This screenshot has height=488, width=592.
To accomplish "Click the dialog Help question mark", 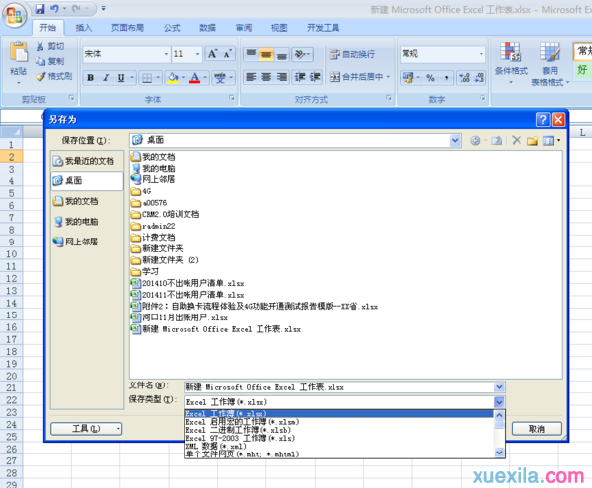I will pos(543,120).
